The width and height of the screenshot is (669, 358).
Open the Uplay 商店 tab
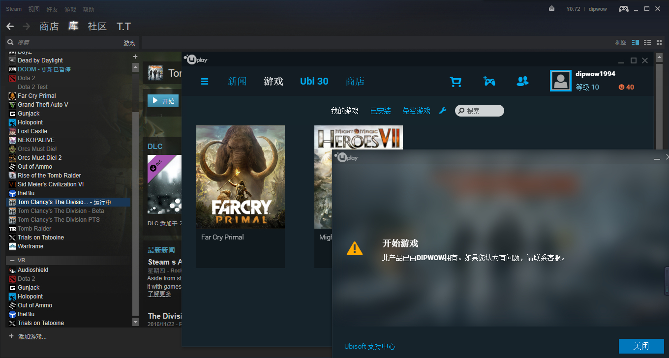(355, 81)
